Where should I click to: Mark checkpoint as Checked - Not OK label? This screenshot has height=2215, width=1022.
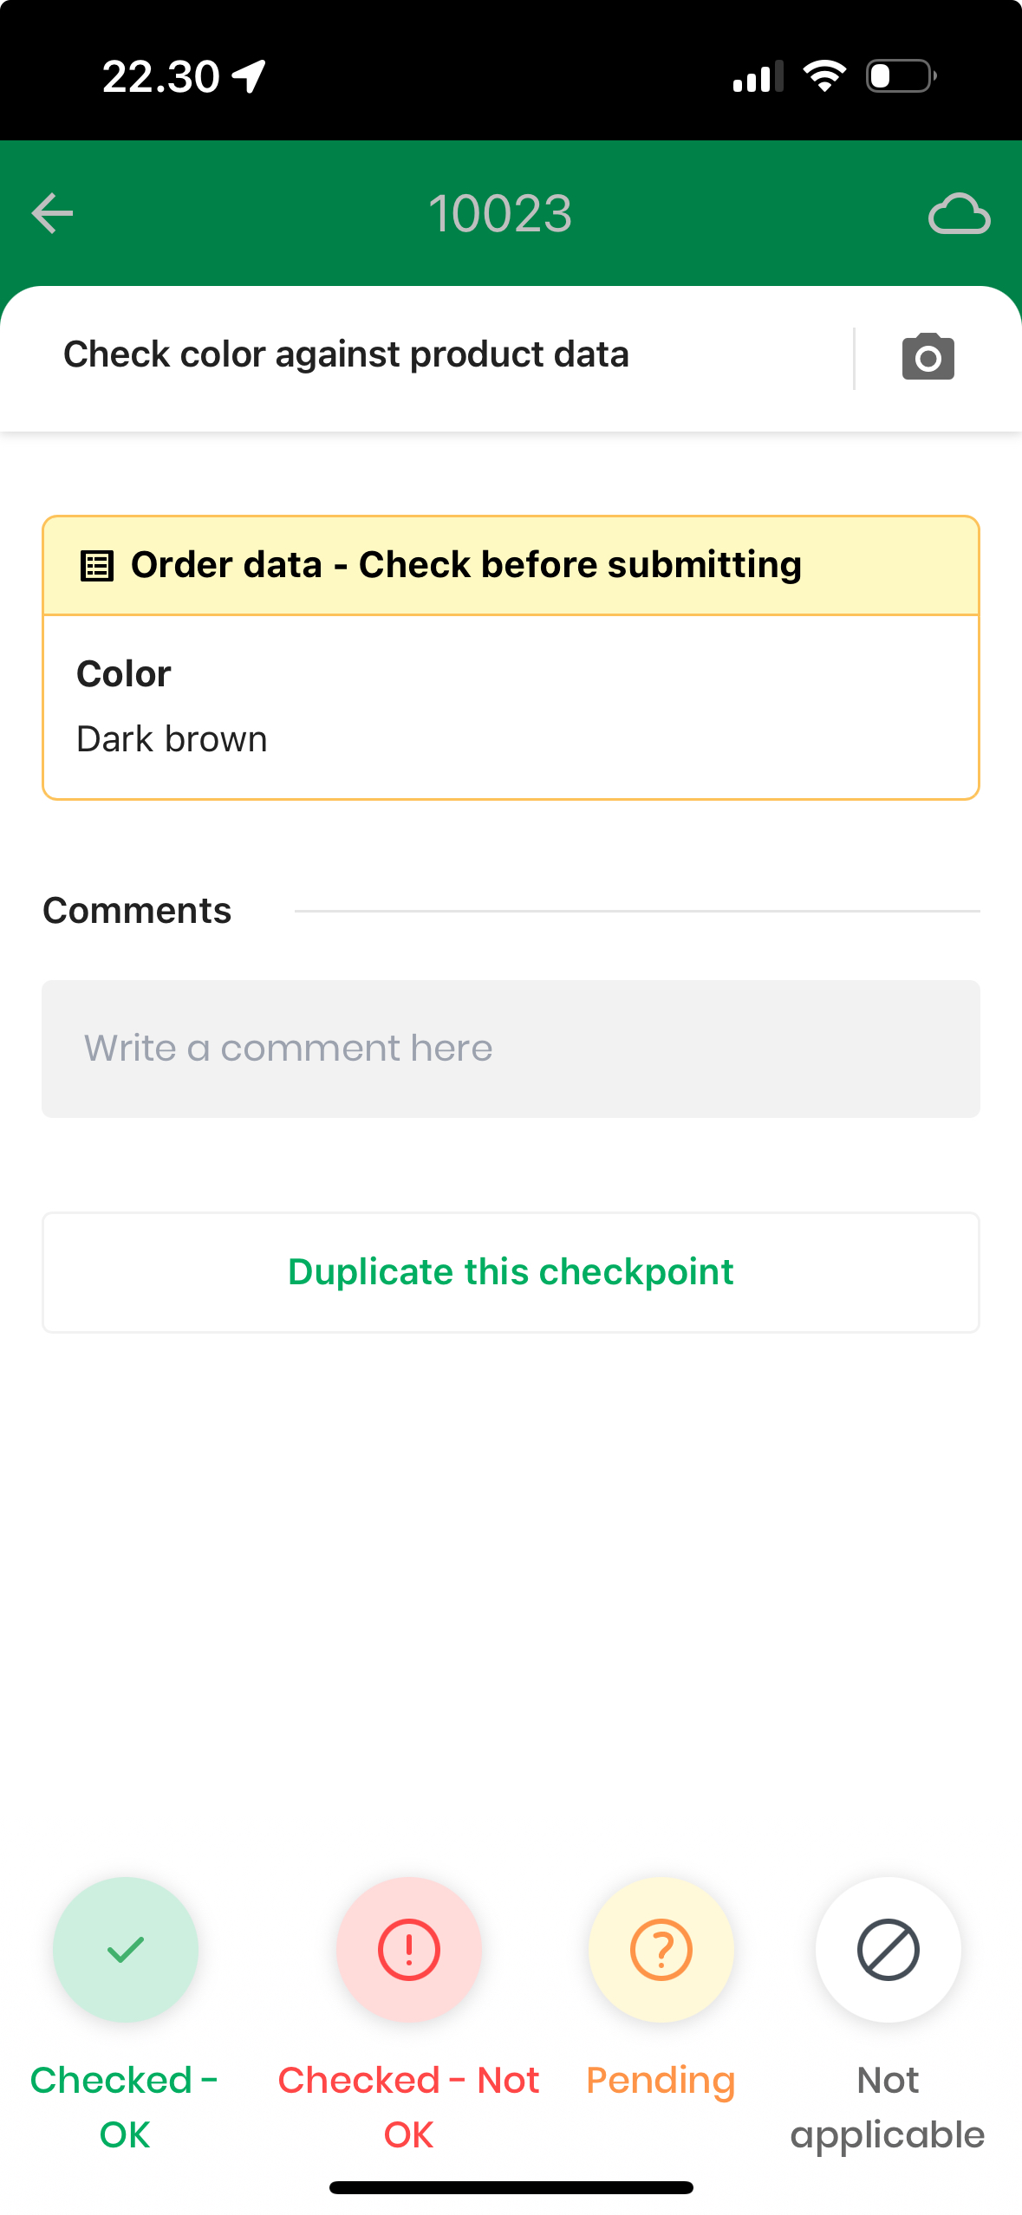tap(408, 2107)
